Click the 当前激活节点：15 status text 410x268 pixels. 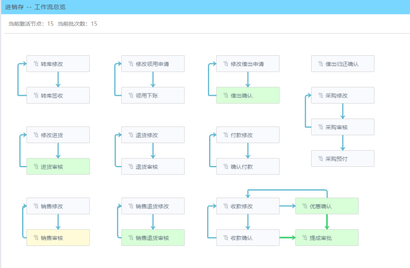click(x=31, y=24)
